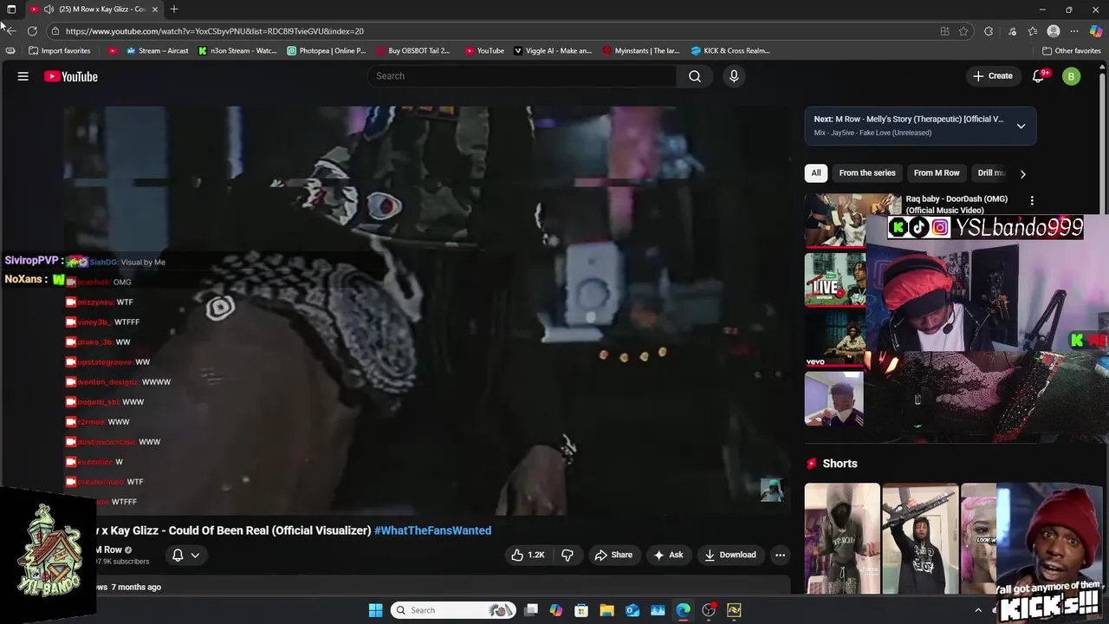Screen dimensions: 1109x624
Task: Select the From M Row chip
Action: click(937, 172)
